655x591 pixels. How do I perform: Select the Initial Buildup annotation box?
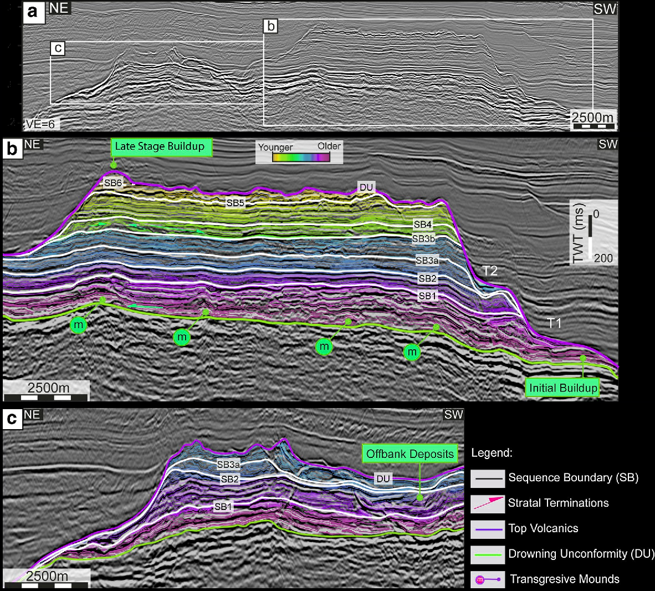563,388
